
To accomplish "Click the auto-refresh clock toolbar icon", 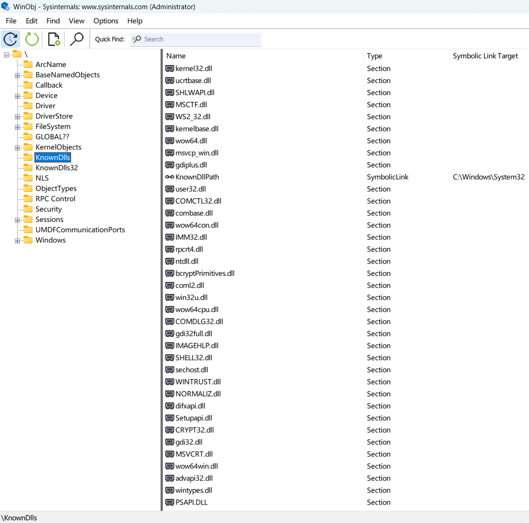I will 11,39.
